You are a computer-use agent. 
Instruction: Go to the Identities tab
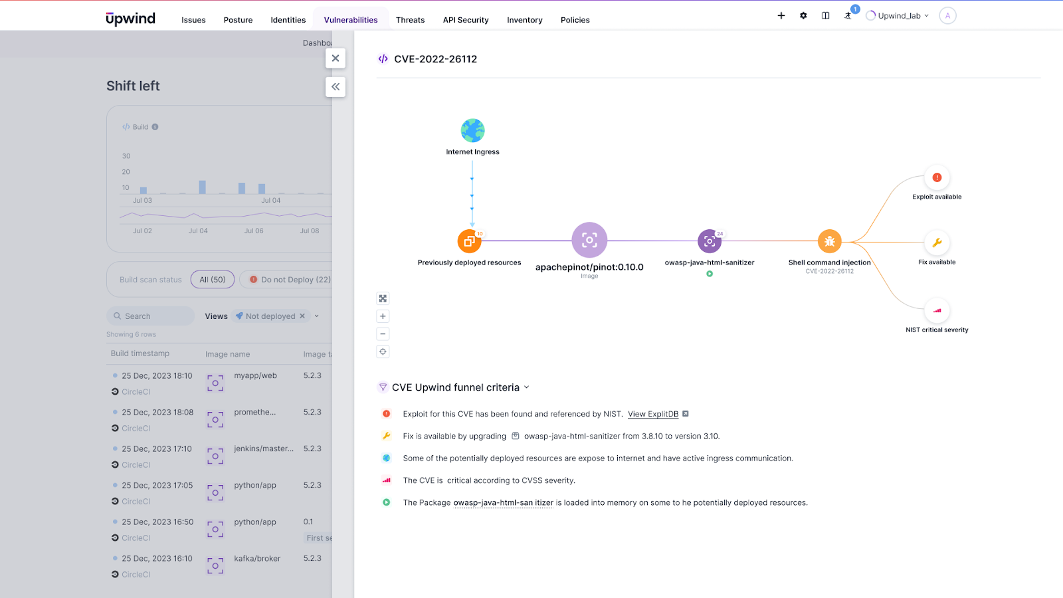[x=288, y=20]
